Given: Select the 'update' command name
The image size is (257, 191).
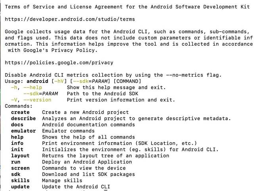Looking at the screenshot, I should [20, 187].
